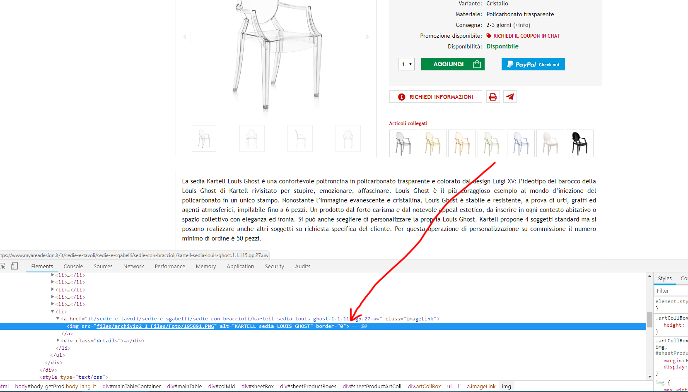Click RICHIEDI IL COUPON IN CHAT link
688x392 pixels.
[x=526, y=36]
